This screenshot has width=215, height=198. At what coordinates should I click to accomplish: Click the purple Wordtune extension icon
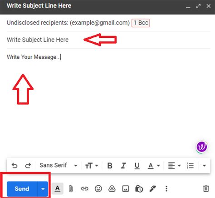point(202,147)
